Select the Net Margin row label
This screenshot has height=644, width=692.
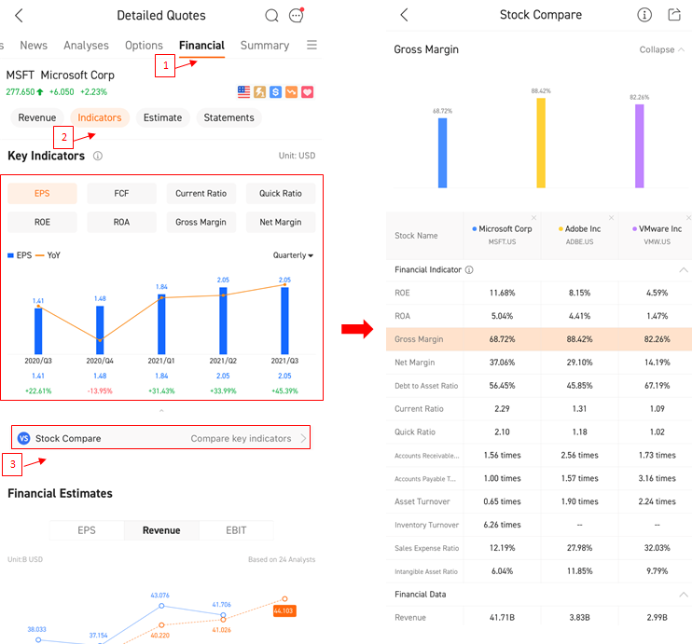tap(414, 363)
